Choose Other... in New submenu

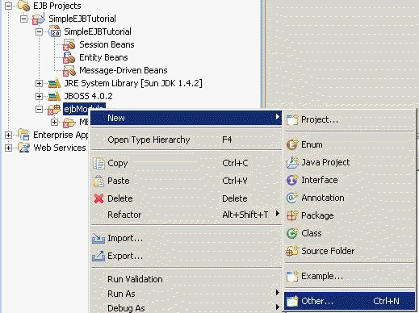point(350,301)
